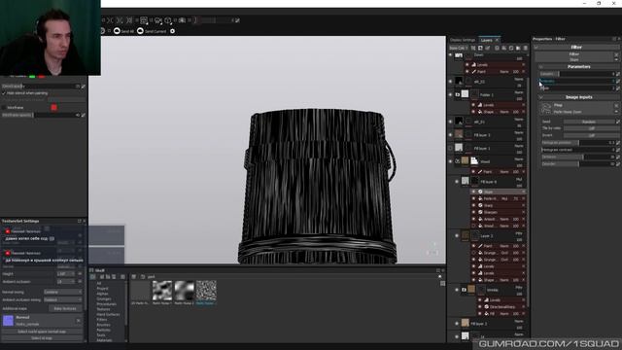
Task: Collapse the Filter section in Properties
Action: (536, 48)
